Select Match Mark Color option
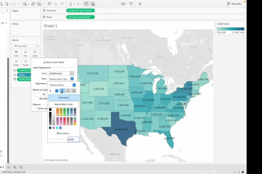 point(64,104)
